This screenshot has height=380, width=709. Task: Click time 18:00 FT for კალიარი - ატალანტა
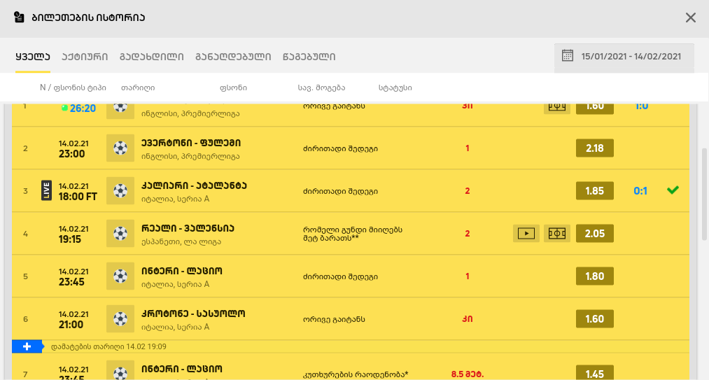tap(78, 197)
